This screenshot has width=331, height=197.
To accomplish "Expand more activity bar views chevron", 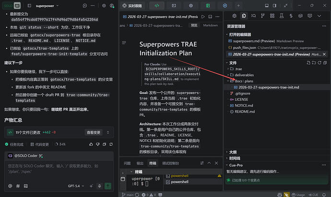I will pyautogui.click(x=319, y=16).
